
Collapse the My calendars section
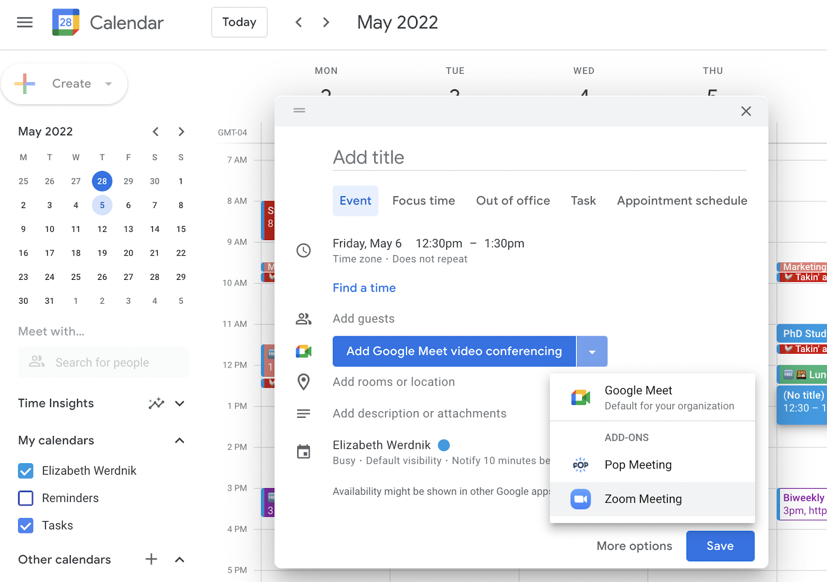[179, 441]
